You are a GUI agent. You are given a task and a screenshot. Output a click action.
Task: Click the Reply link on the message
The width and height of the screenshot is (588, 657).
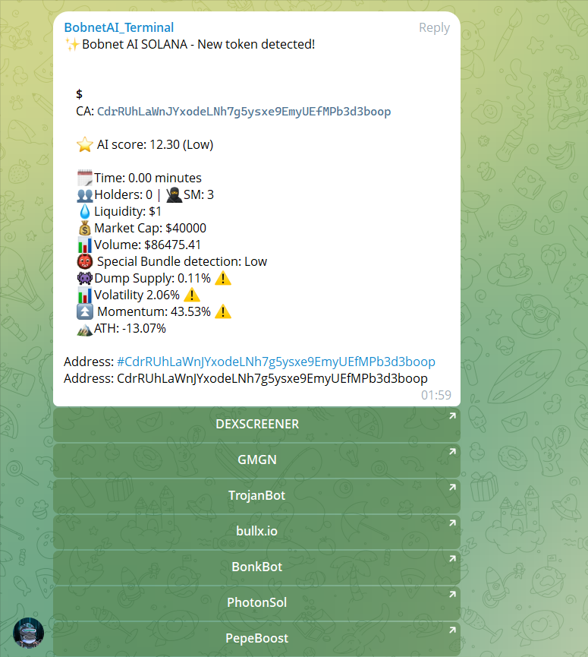pyautogui.click(x=434, y=27)
